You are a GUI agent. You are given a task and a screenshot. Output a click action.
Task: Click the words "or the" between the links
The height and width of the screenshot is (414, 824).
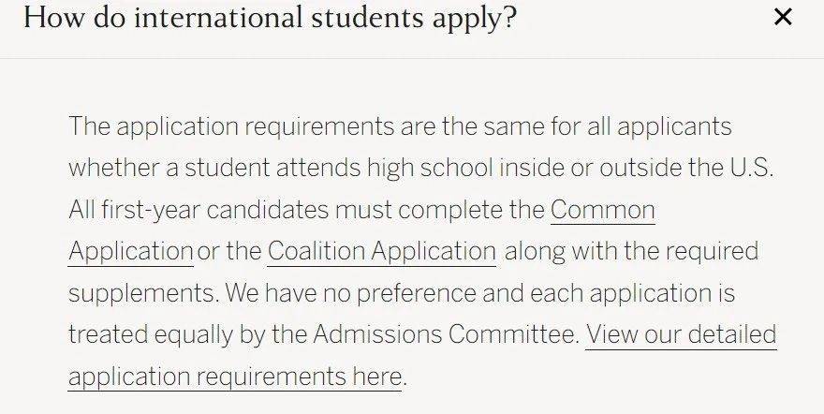tap(229, 251)
